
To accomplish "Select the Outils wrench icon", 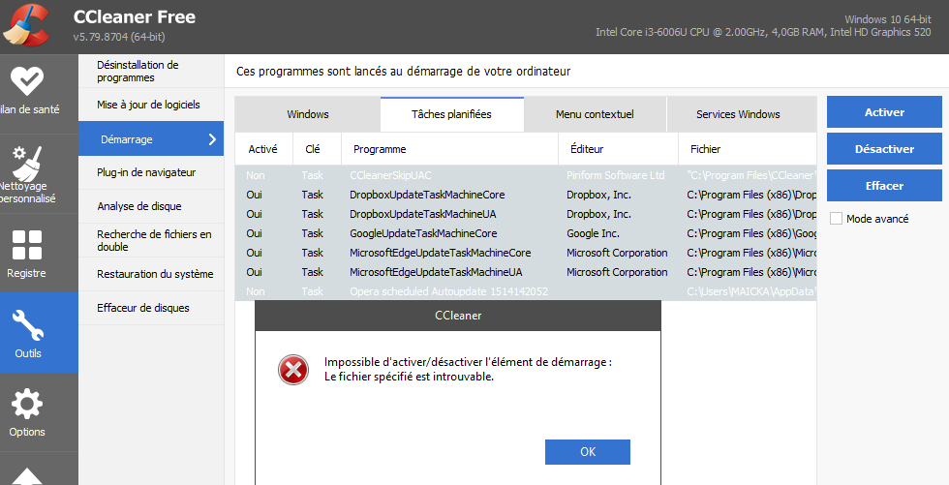I will tap(28, 325).
